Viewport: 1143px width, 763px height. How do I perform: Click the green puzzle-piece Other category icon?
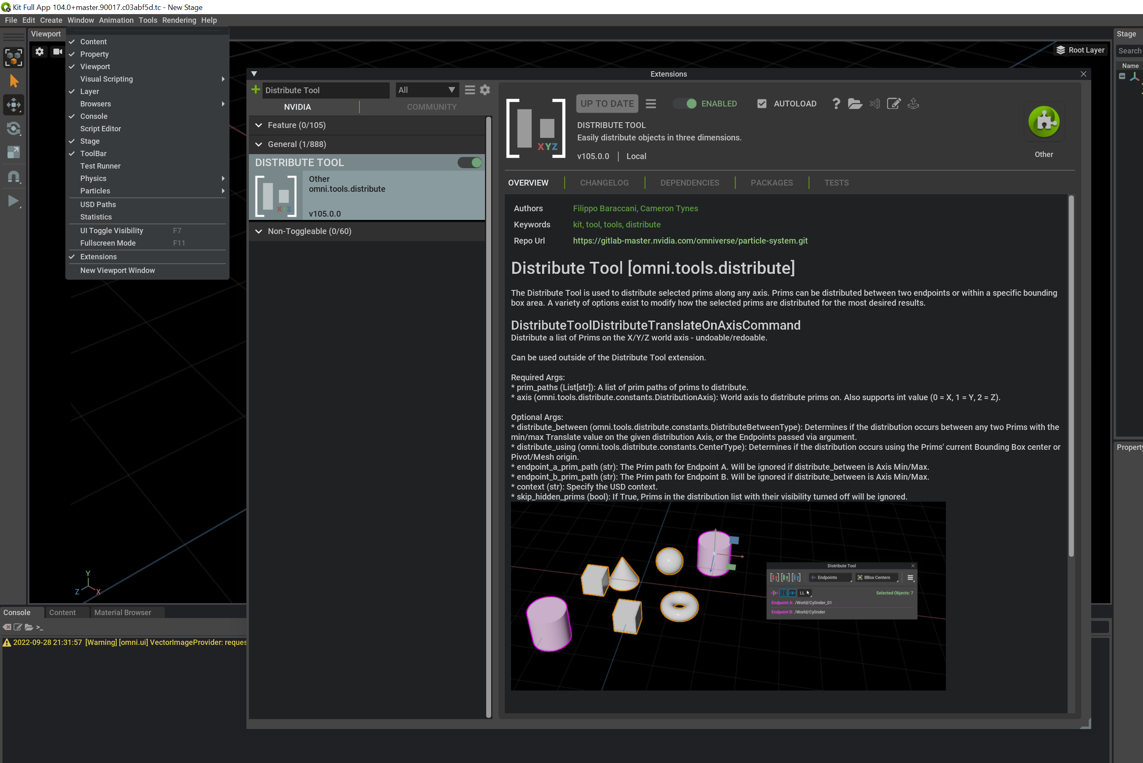click(1044, 122)
